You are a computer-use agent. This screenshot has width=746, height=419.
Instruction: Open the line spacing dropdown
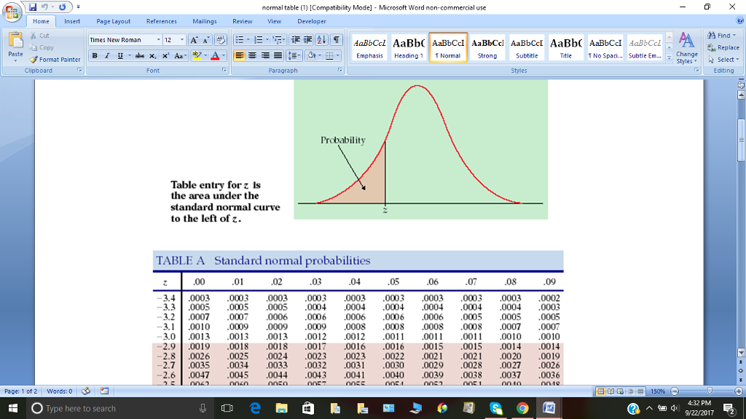(294, 55)
